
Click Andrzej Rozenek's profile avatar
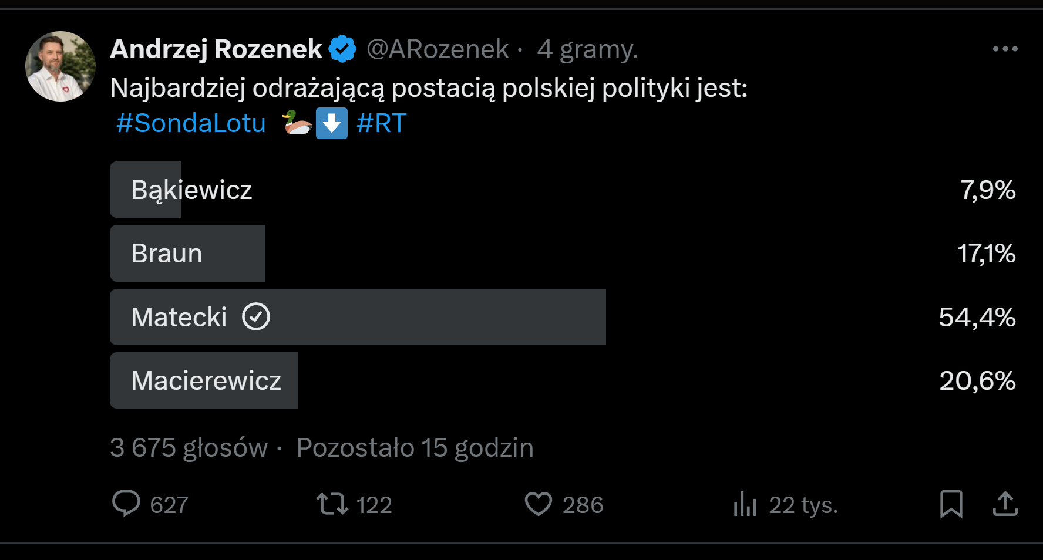(x=60, y=66)
